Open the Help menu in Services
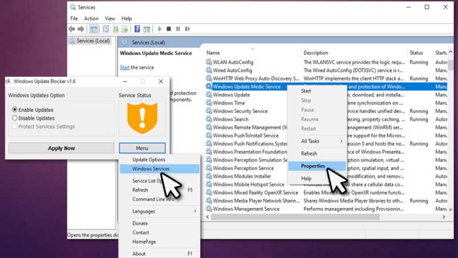Viewport: 458px width, 258px height. click(127, 18)
